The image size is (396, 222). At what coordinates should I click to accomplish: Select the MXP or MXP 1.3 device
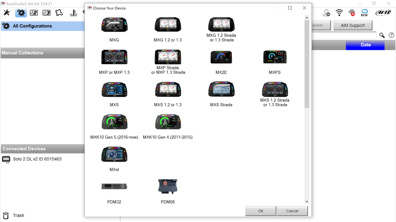[x=114, y=57]
